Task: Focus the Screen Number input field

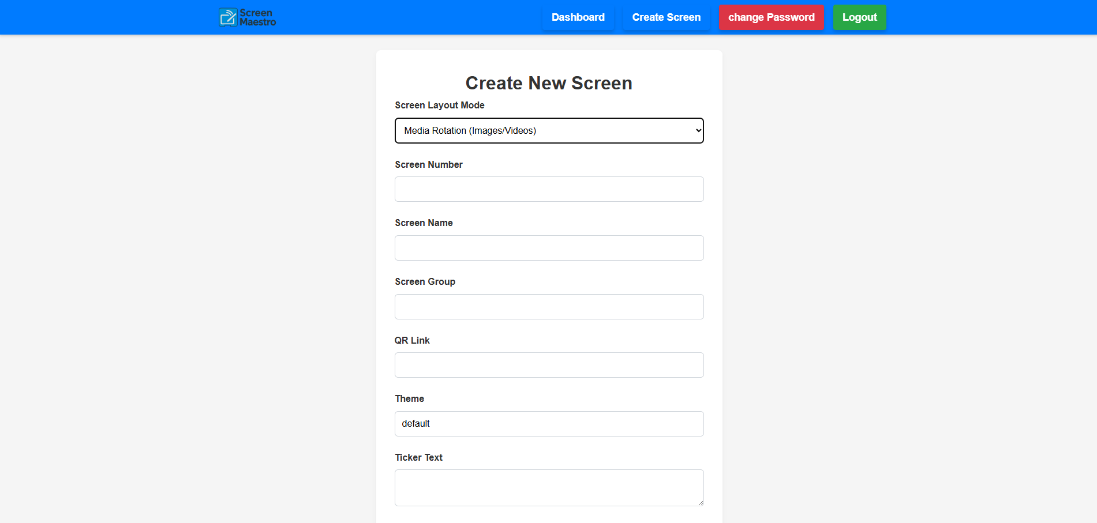Action: click(549, 189)
